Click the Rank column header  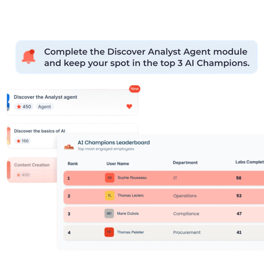click(73, 164)
